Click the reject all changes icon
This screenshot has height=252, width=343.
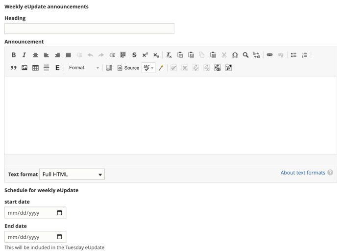(206, 68)
